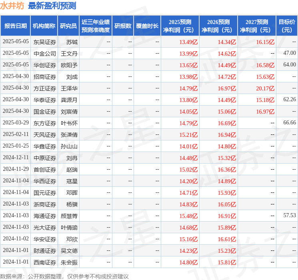Screen dimensions: 298x280
Task: Click the 目标价 column header
Action: [x=287, y=26]
